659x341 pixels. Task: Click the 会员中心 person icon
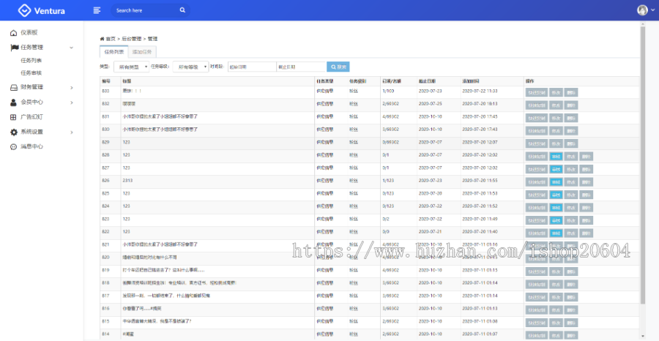point(13,102)
